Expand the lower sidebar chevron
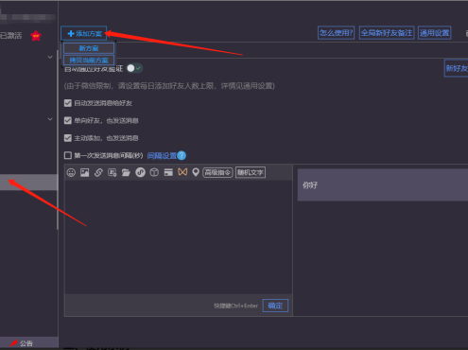This screenshot has width=468, height=350. point(50,119)
